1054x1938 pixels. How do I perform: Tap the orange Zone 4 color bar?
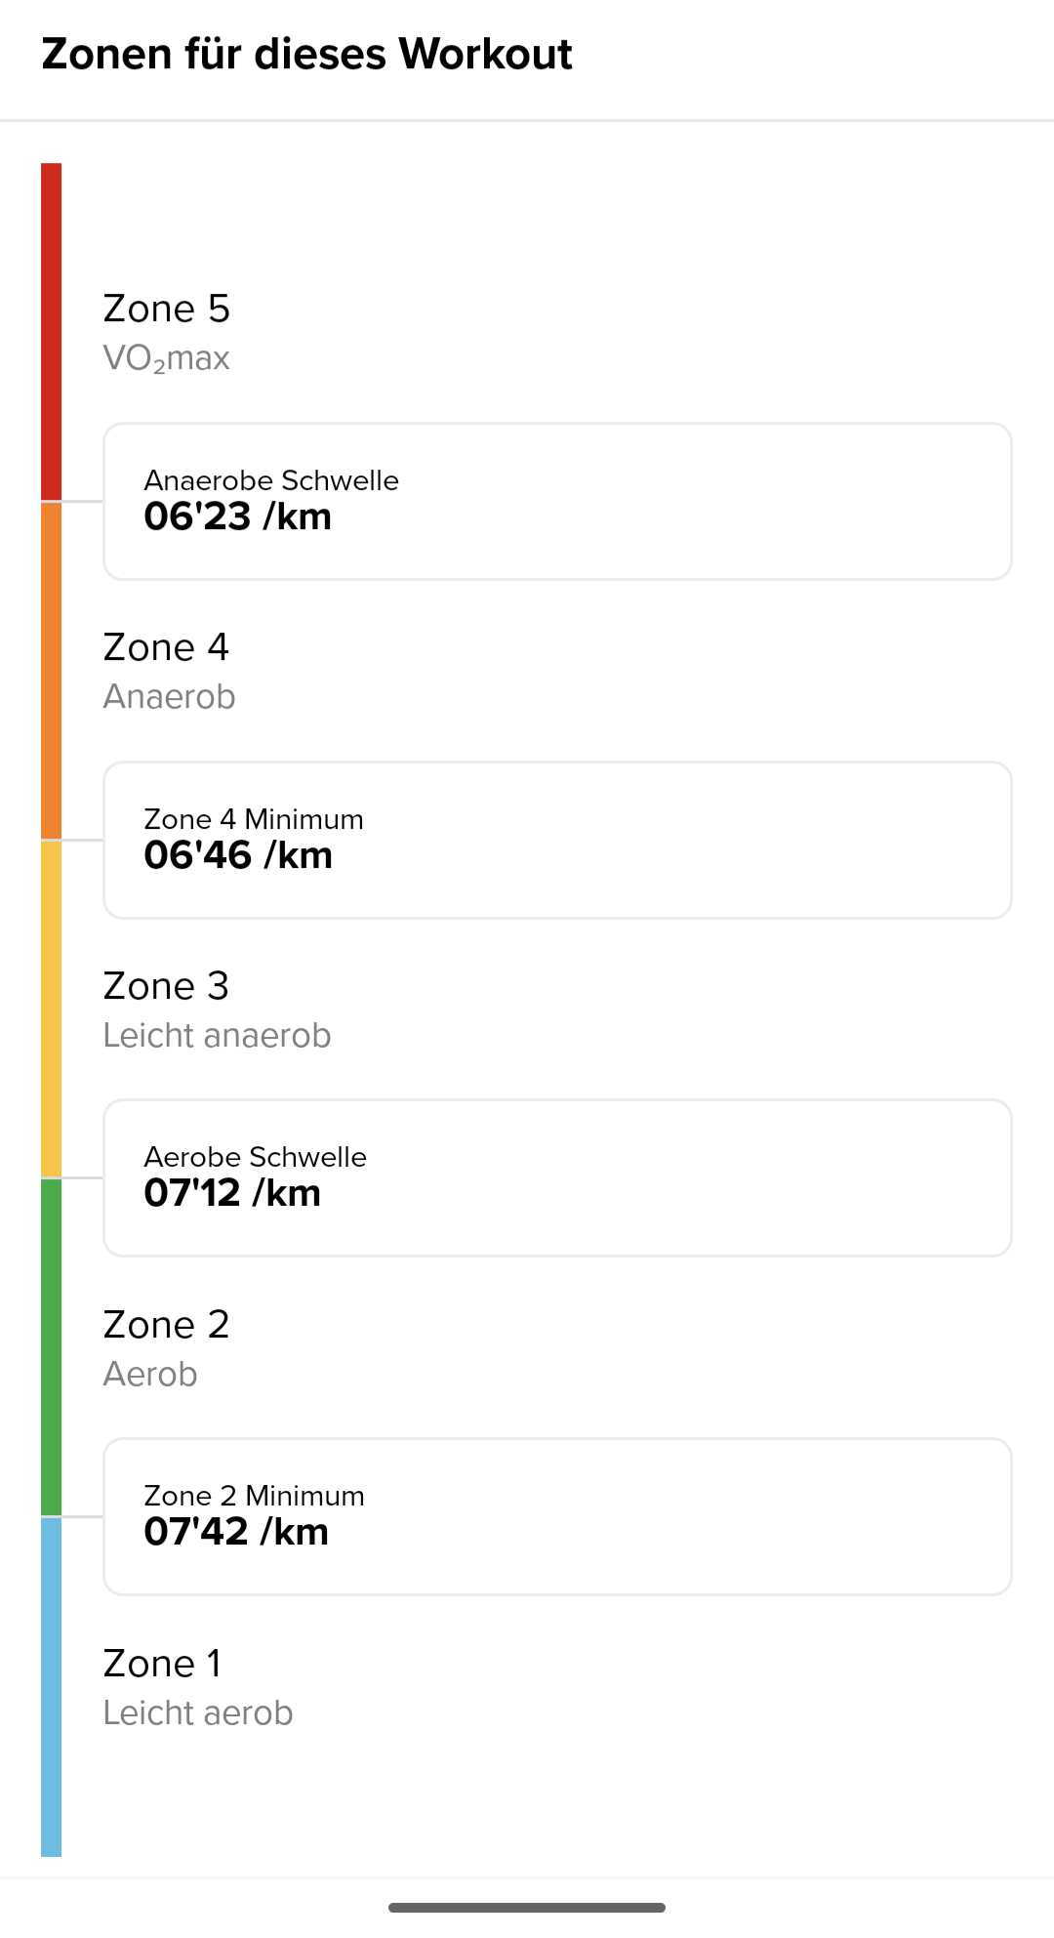pyautogui.click(x=51, y=671)
